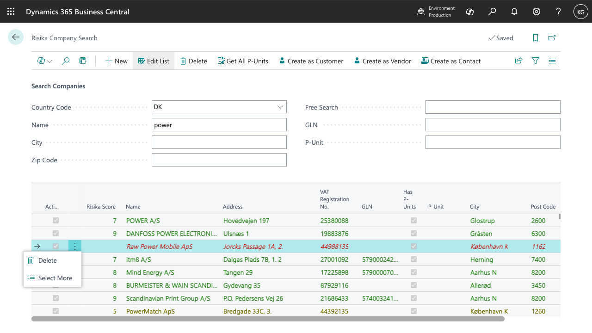The image size is (592, 333).
Task: Open the Copilot icon in header
Action: (x=470, y=12)
